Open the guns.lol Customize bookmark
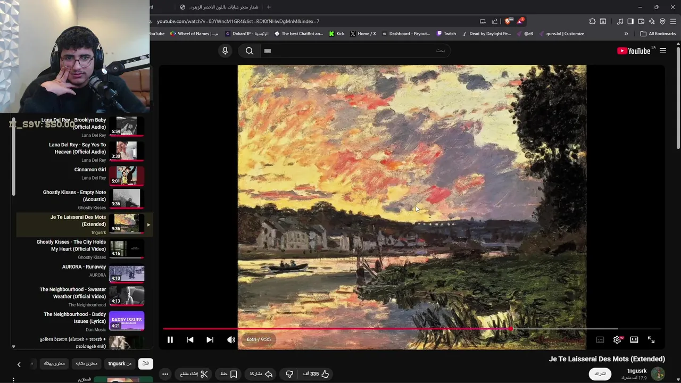 [x=561, y=34]
